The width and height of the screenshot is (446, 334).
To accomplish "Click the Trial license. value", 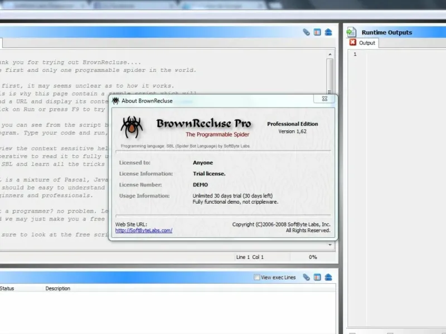I will 209,174.
